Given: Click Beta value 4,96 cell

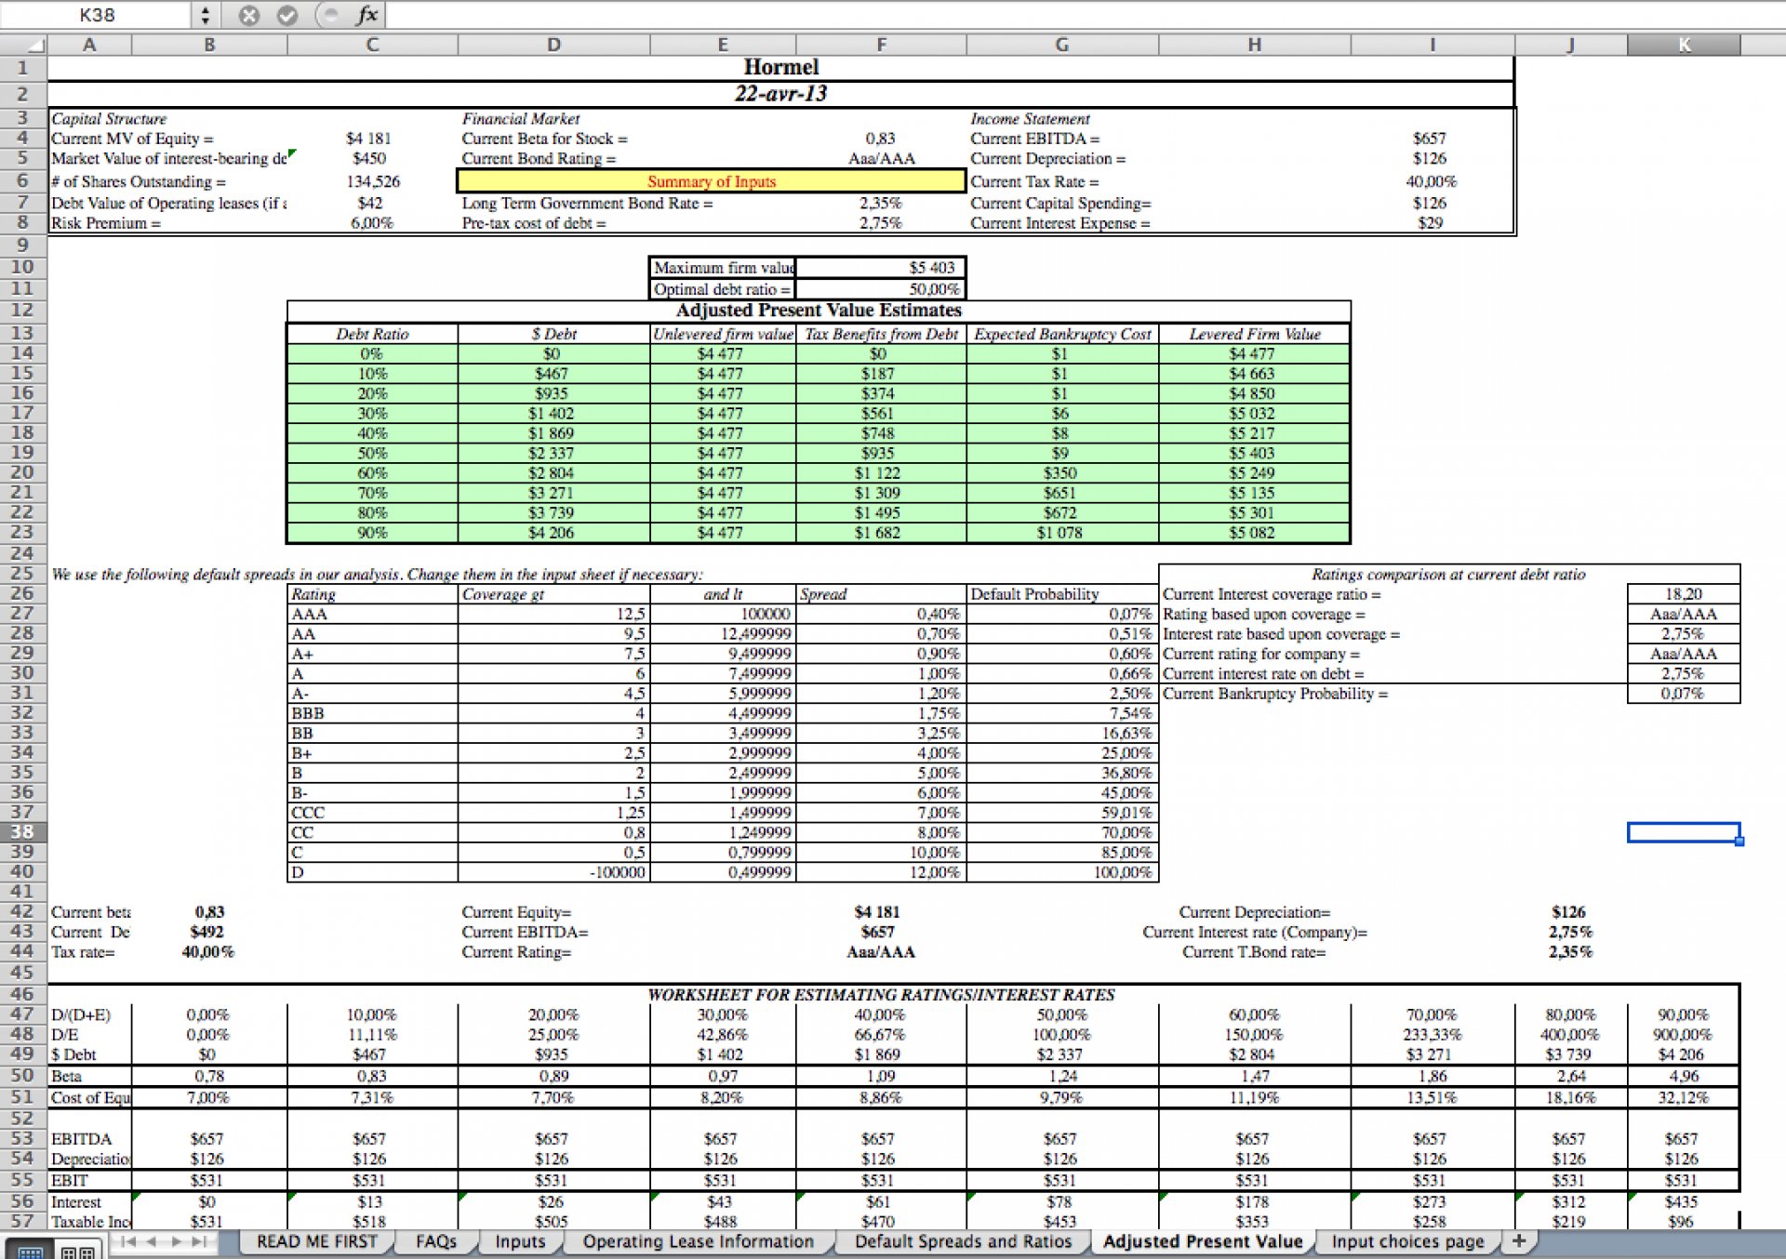Looking at the screenshot, I should 1684,1076.
